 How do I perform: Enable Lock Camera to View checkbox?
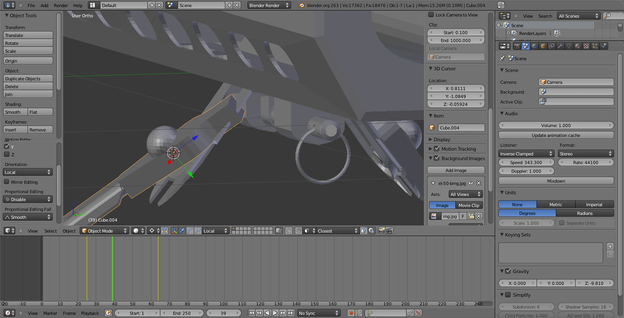(431, 15)
